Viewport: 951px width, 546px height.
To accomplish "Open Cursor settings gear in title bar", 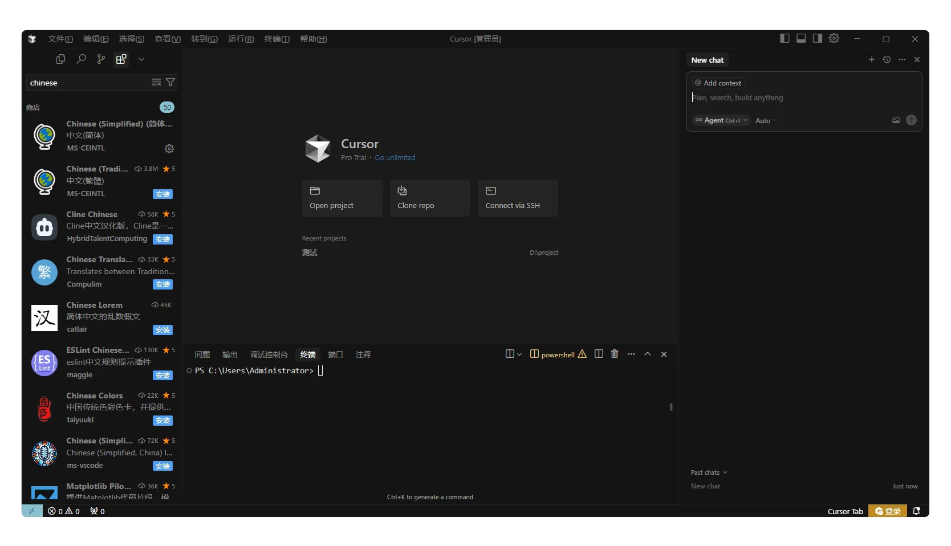I will pyautogui.click(x=834, y=38).
